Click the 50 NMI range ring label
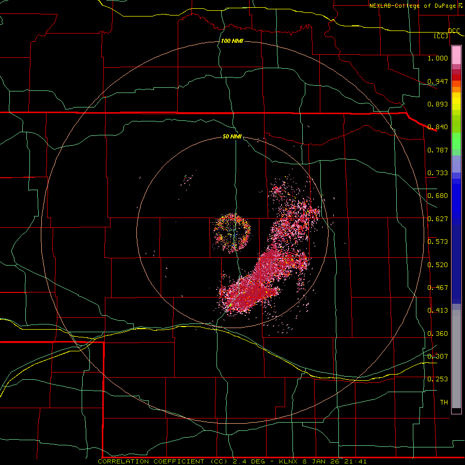 pyautogui.click(x=232, y=136)
